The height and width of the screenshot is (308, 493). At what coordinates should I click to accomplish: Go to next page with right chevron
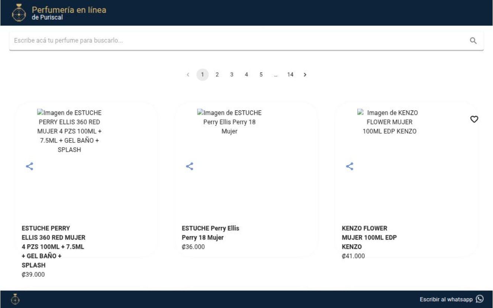[x=305, y=75]
